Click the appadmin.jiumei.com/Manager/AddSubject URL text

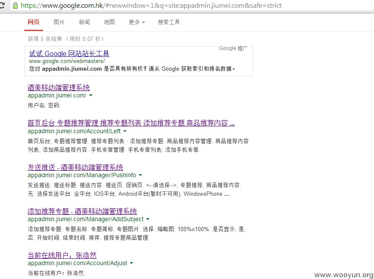click(x=86, y=219)
